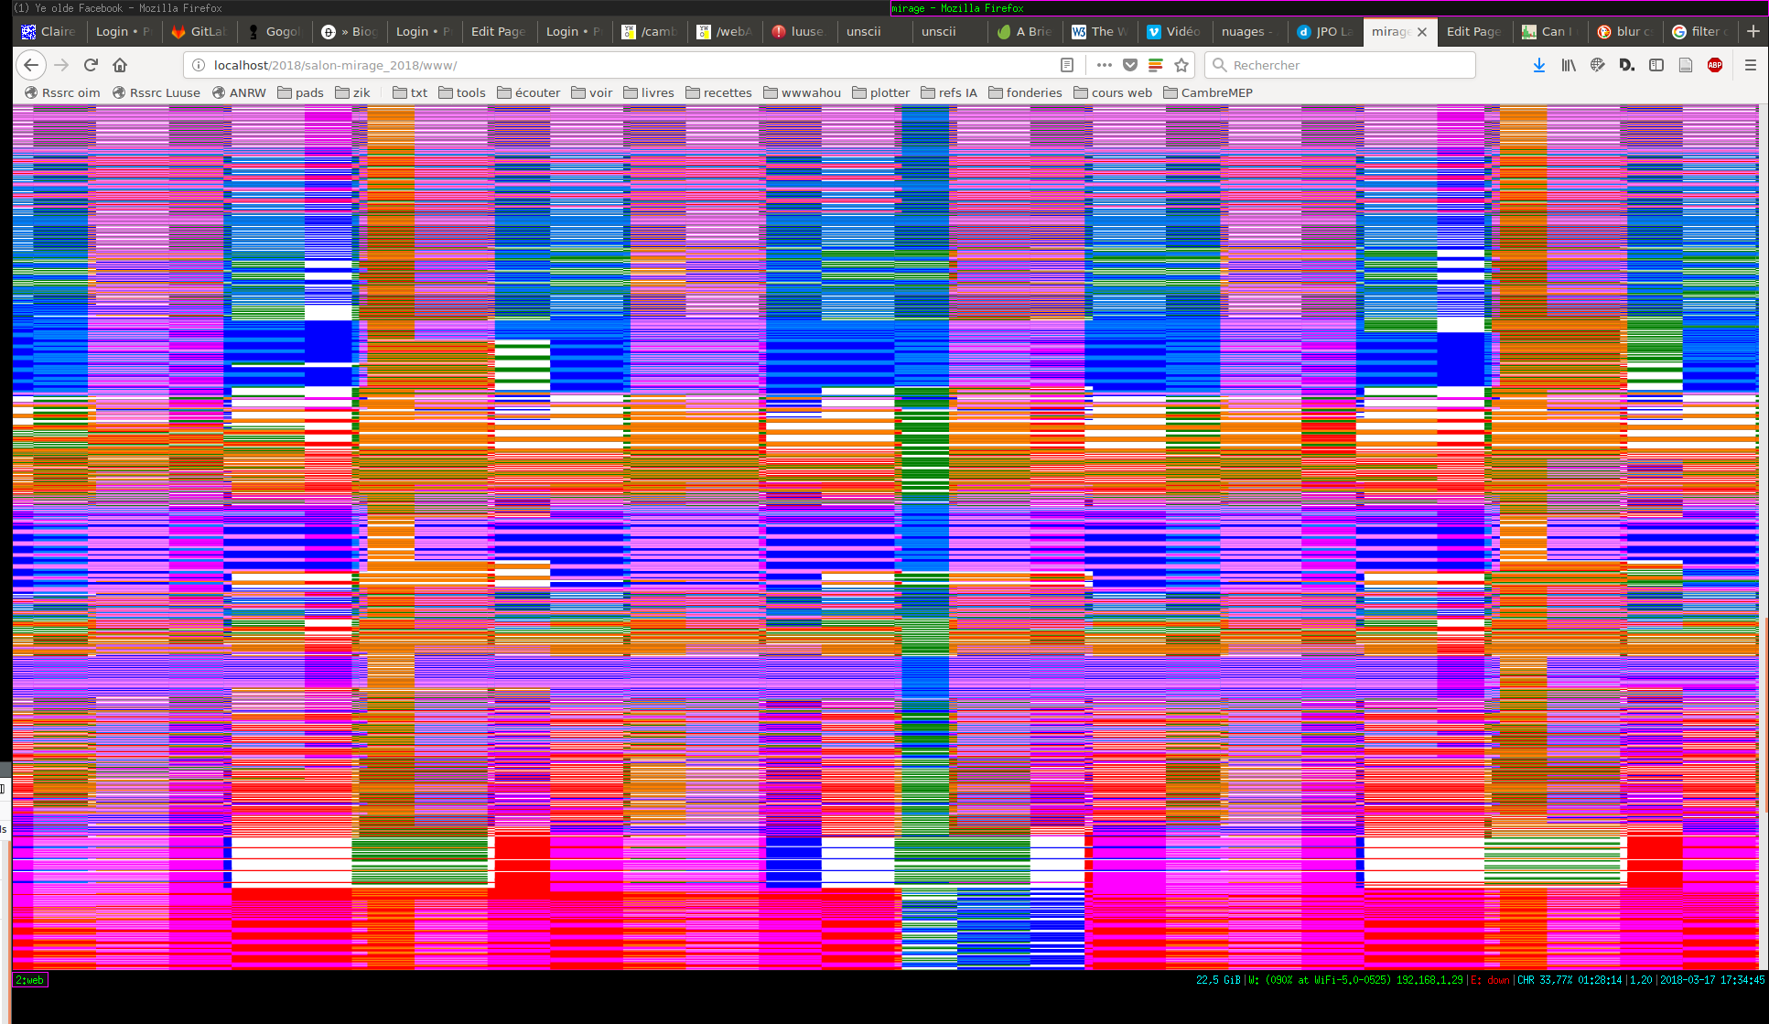
Task: Click the 2:web workspace indicator
Action: (x=30, y=980)
